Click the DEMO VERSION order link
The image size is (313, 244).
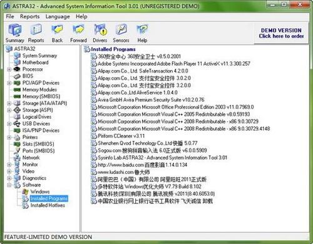click(281, 33)
